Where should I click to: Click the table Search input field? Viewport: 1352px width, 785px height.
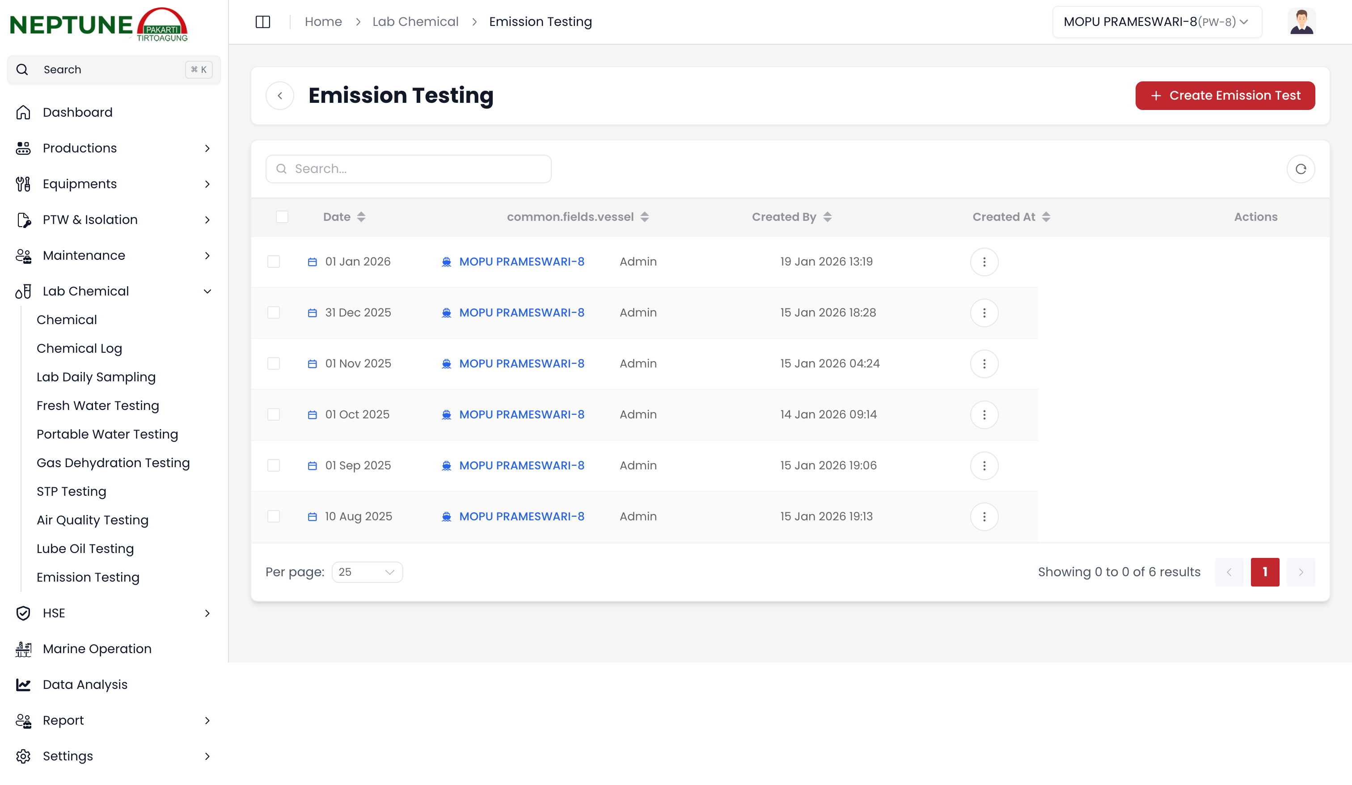[x=408, y=169]
